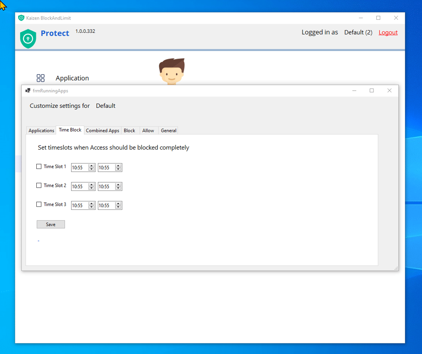Click the Protect green shield logo
The width and height of the screenshot is (422, 354).
[28, 38]
